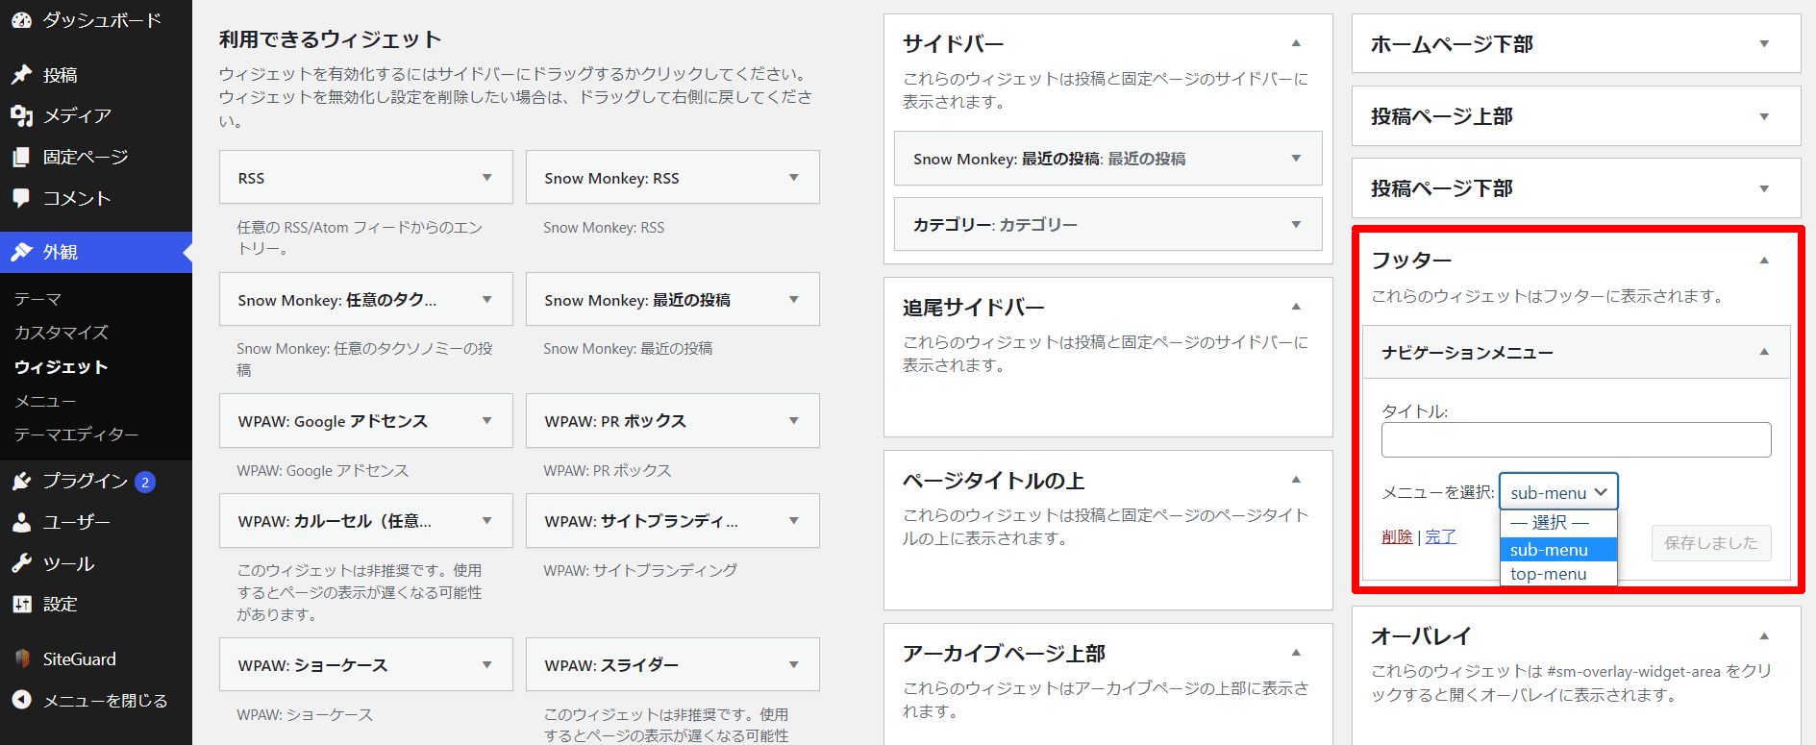
Task: Expand the カテゴリー widget in sidebar
Action: coord(1296,224)
